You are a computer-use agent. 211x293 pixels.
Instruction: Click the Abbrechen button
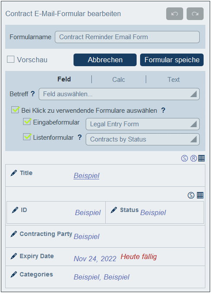(105, 60)
